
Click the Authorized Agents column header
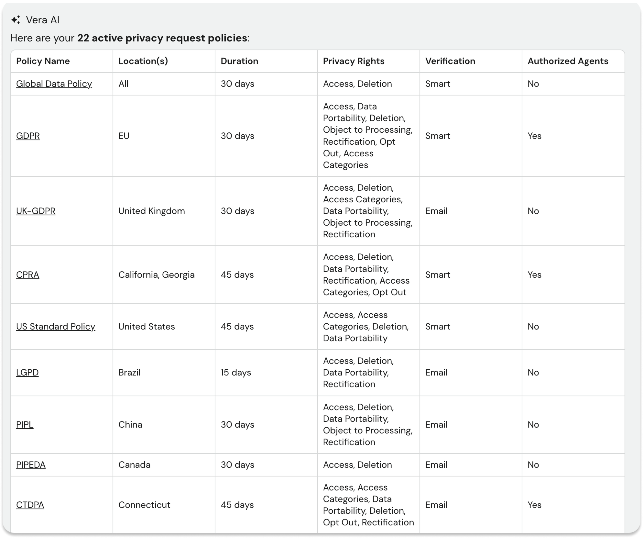pyautogui.click(x=568, y=61)
